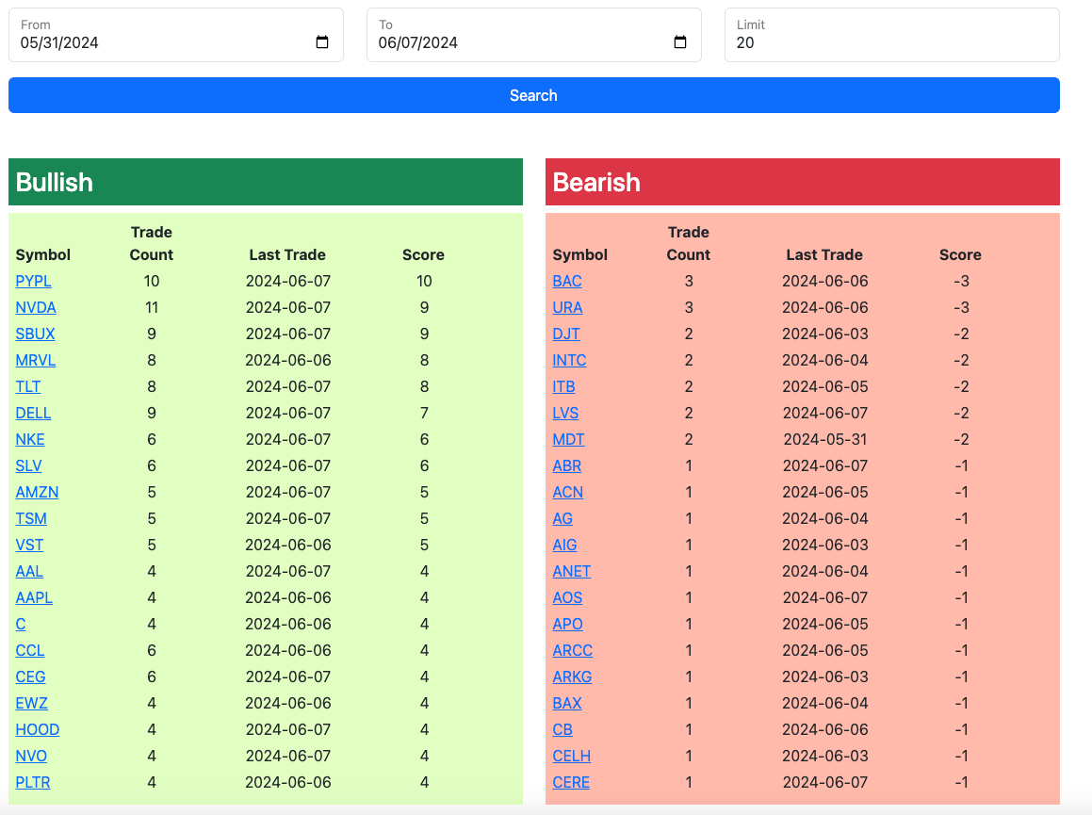Click the Bullish Score column header
The height and width of the screenshot is (815, 1092).
coord(423,255)
